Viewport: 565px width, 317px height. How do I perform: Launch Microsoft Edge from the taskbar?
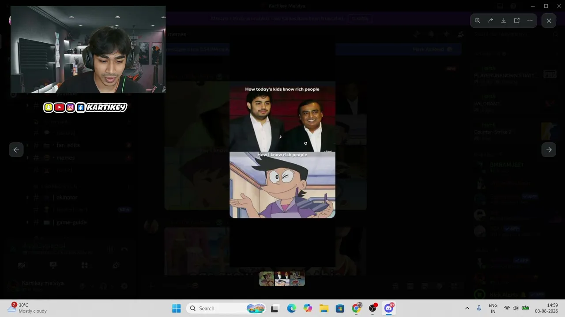click(291, 308)
